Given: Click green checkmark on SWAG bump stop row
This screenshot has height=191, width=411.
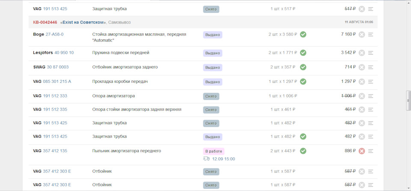Looking at the screenshot, I should coord(303,67).
